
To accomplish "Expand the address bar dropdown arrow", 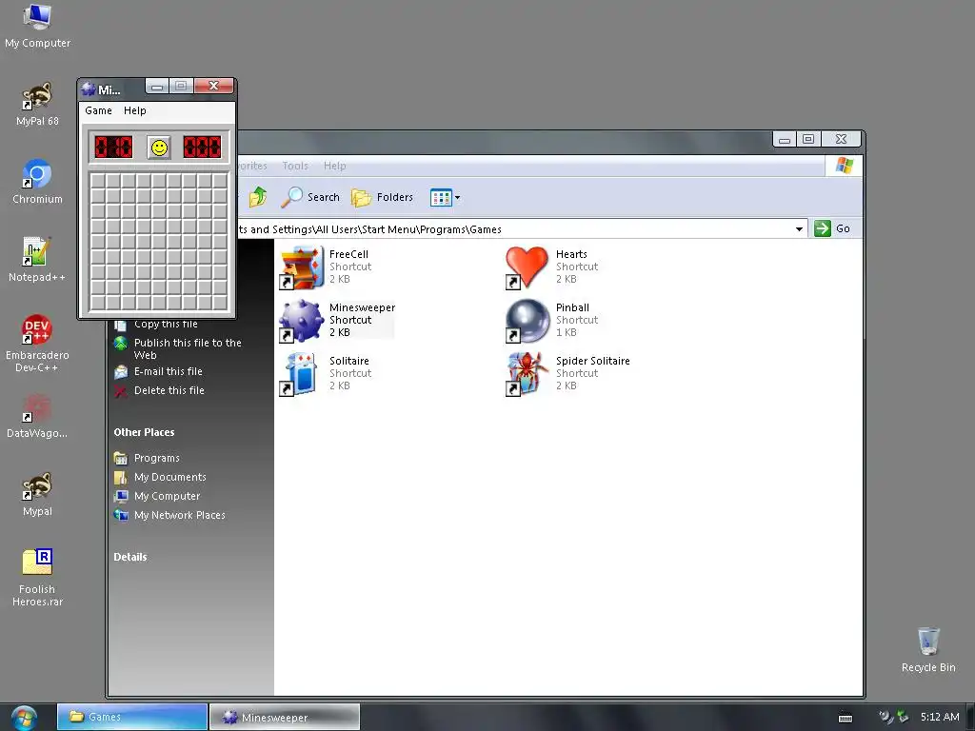I will coord(799,228).
